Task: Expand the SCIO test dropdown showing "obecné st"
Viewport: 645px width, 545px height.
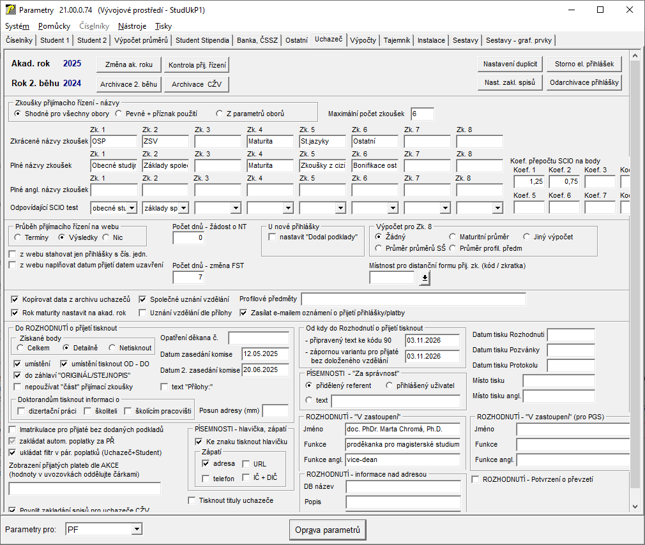Action: click(x=132, y=207)
